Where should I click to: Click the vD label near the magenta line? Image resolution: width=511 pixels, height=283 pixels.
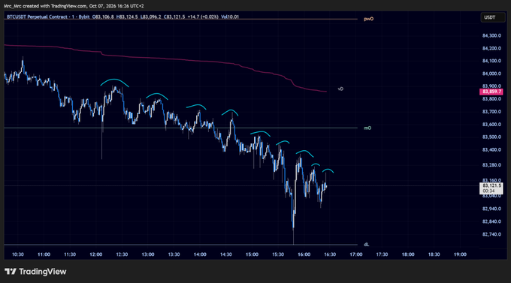tap(340, 89)
